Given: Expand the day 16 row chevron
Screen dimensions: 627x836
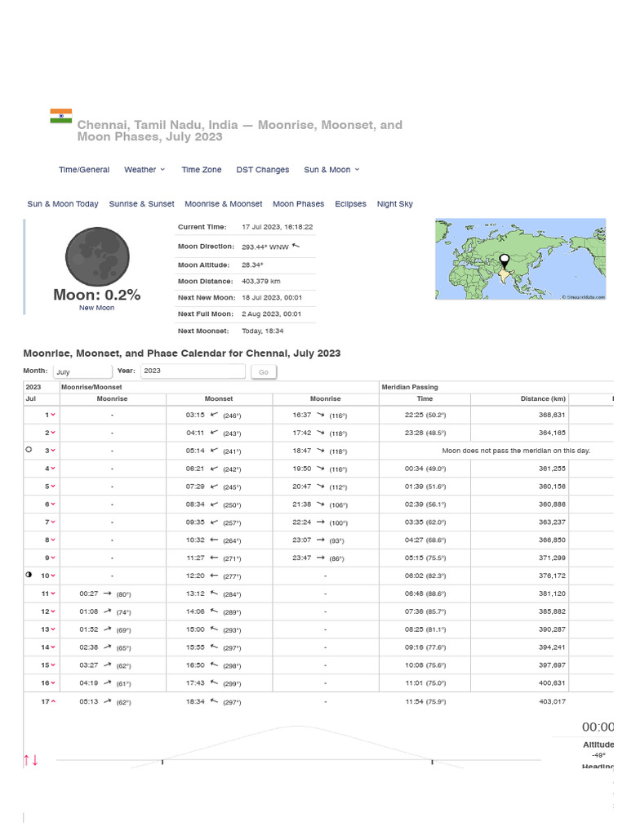Looking at the screenshot, I should coord(53,683).
